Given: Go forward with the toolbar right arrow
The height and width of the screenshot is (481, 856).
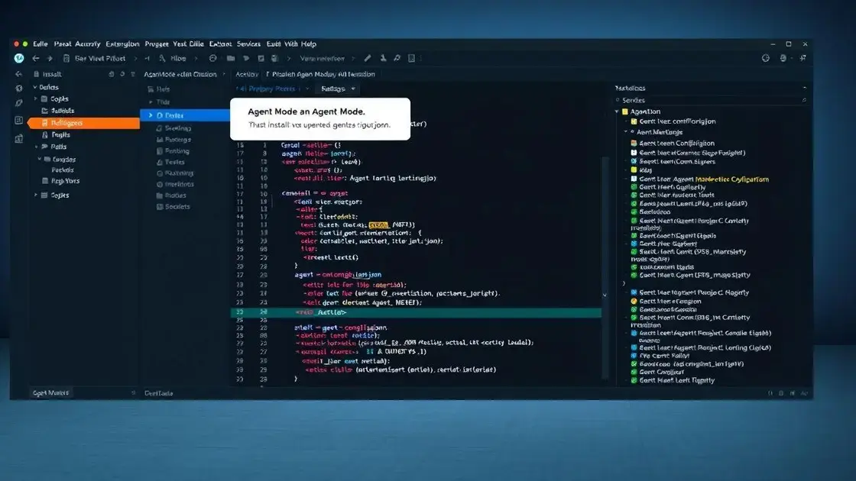Looking at the screenshot, I should coord(50,58).
